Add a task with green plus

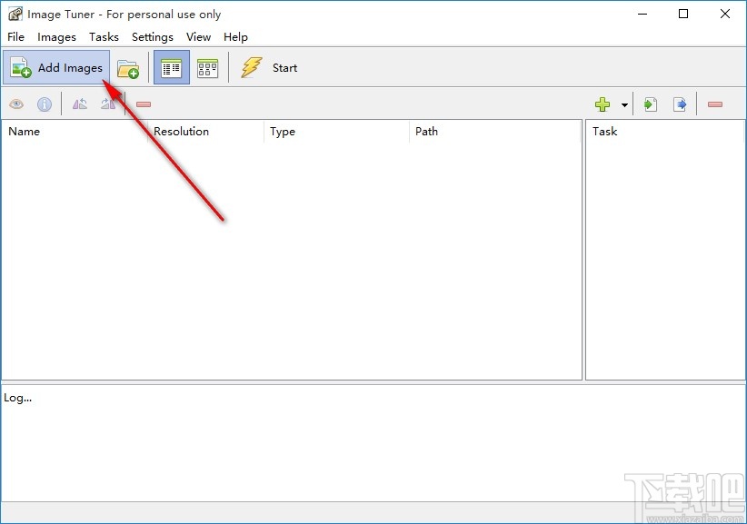click(603, 104)
